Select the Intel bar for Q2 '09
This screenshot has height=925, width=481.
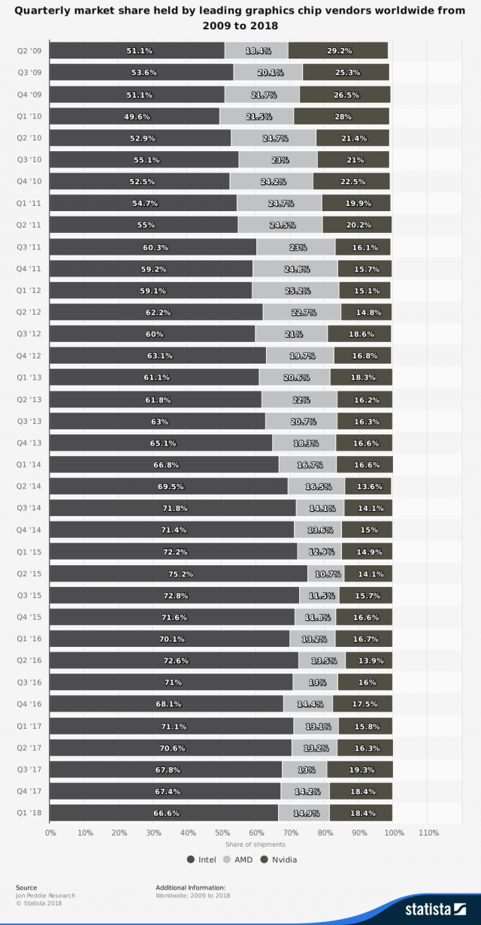(x=137, y=50)
